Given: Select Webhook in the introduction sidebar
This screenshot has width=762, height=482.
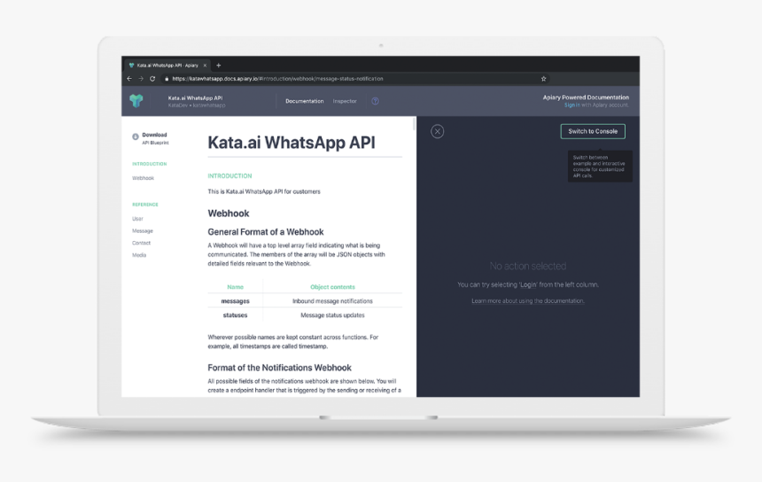Looking at the screenshot, I should tap(143, 178).
